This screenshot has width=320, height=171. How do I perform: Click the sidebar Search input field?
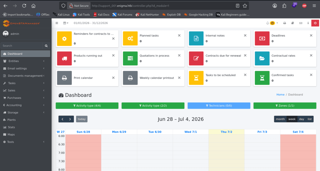(22, 46)
